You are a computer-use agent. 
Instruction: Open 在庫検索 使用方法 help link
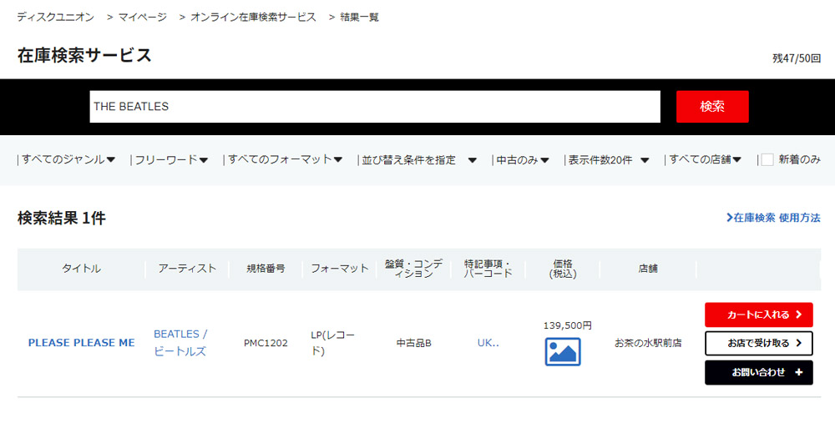pyautogui.click(x=773, y=218)
